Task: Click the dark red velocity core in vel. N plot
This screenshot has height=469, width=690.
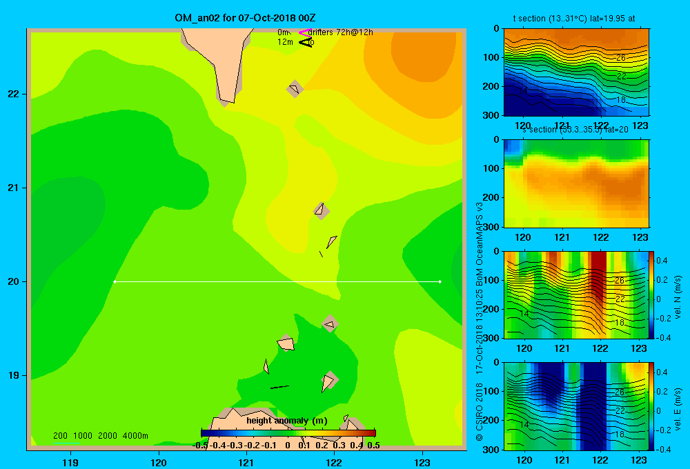Action: click(598, 277)
